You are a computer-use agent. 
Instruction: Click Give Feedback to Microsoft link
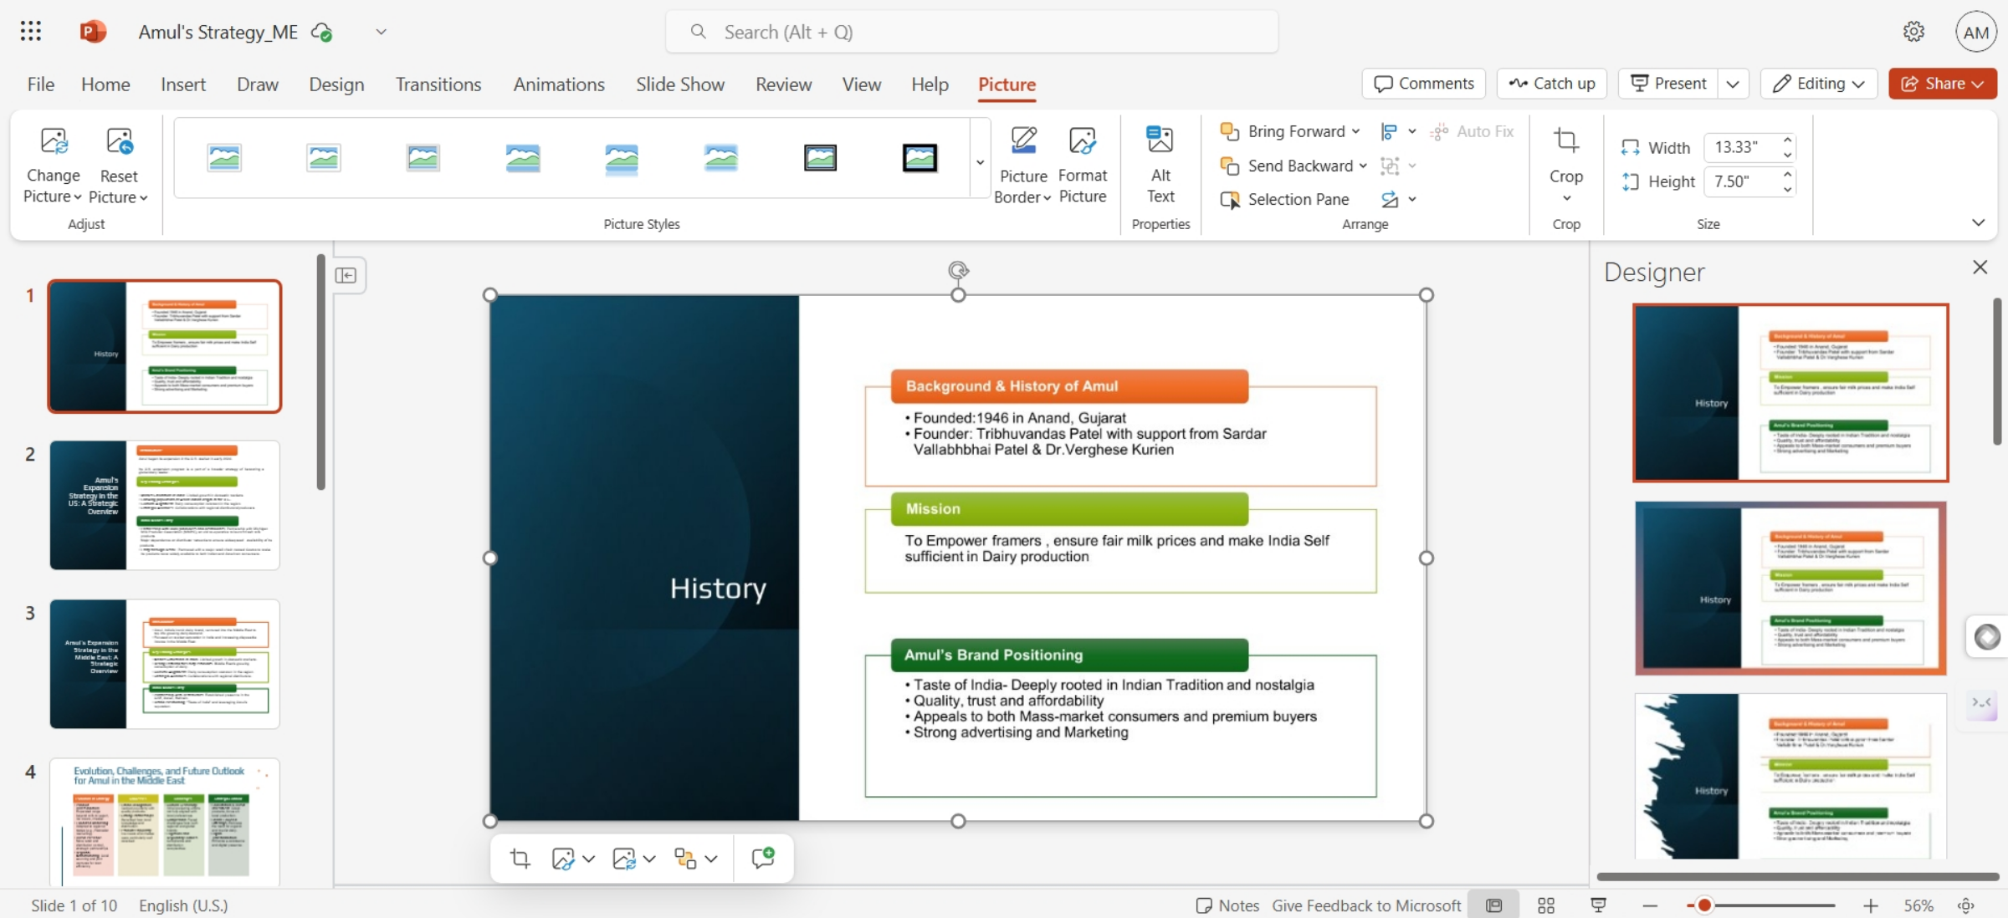1366,905
